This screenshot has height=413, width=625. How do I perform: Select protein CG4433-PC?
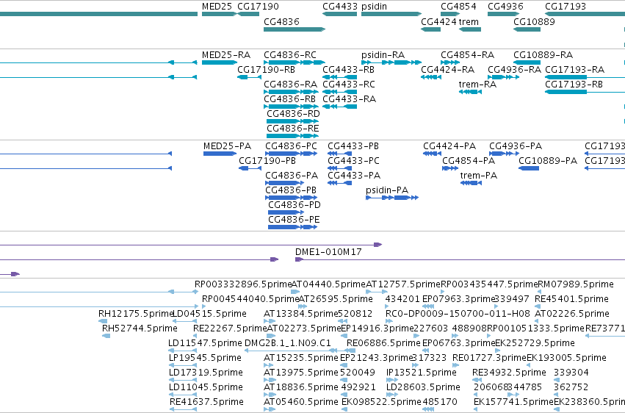[353, 161]
